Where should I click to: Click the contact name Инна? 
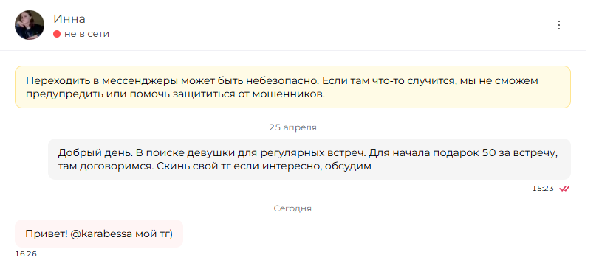click(69, 19)
